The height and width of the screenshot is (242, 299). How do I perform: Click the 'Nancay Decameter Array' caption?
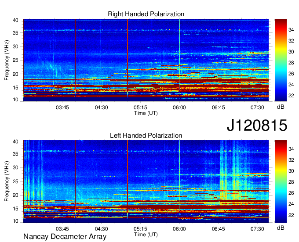coord(65,237)
